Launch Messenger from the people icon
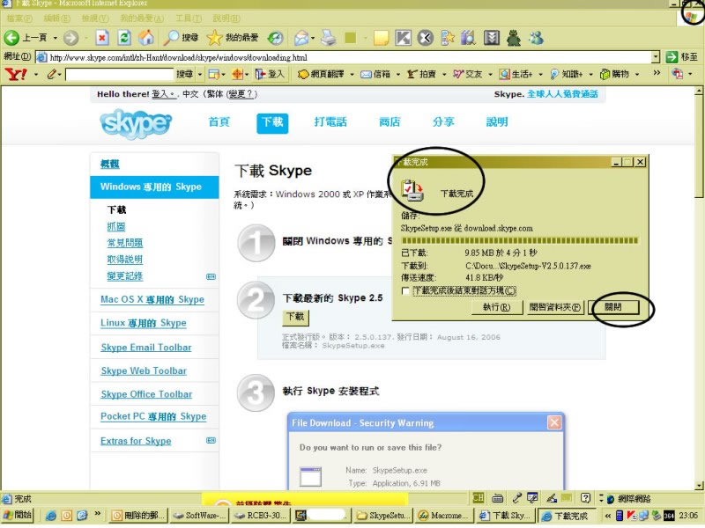This screenshot has height=528, width=705. coord(536,38)
